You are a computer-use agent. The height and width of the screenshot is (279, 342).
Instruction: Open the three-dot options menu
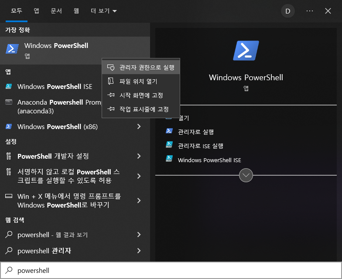(310, 11)
